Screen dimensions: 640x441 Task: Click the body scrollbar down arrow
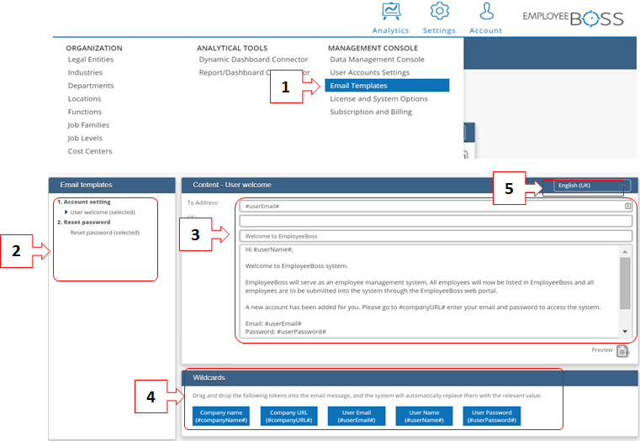625,332
